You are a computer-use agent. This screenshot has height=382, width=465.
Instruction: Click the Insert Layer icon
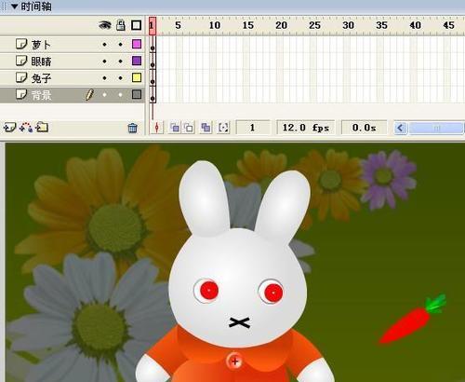tap(9, 128)
